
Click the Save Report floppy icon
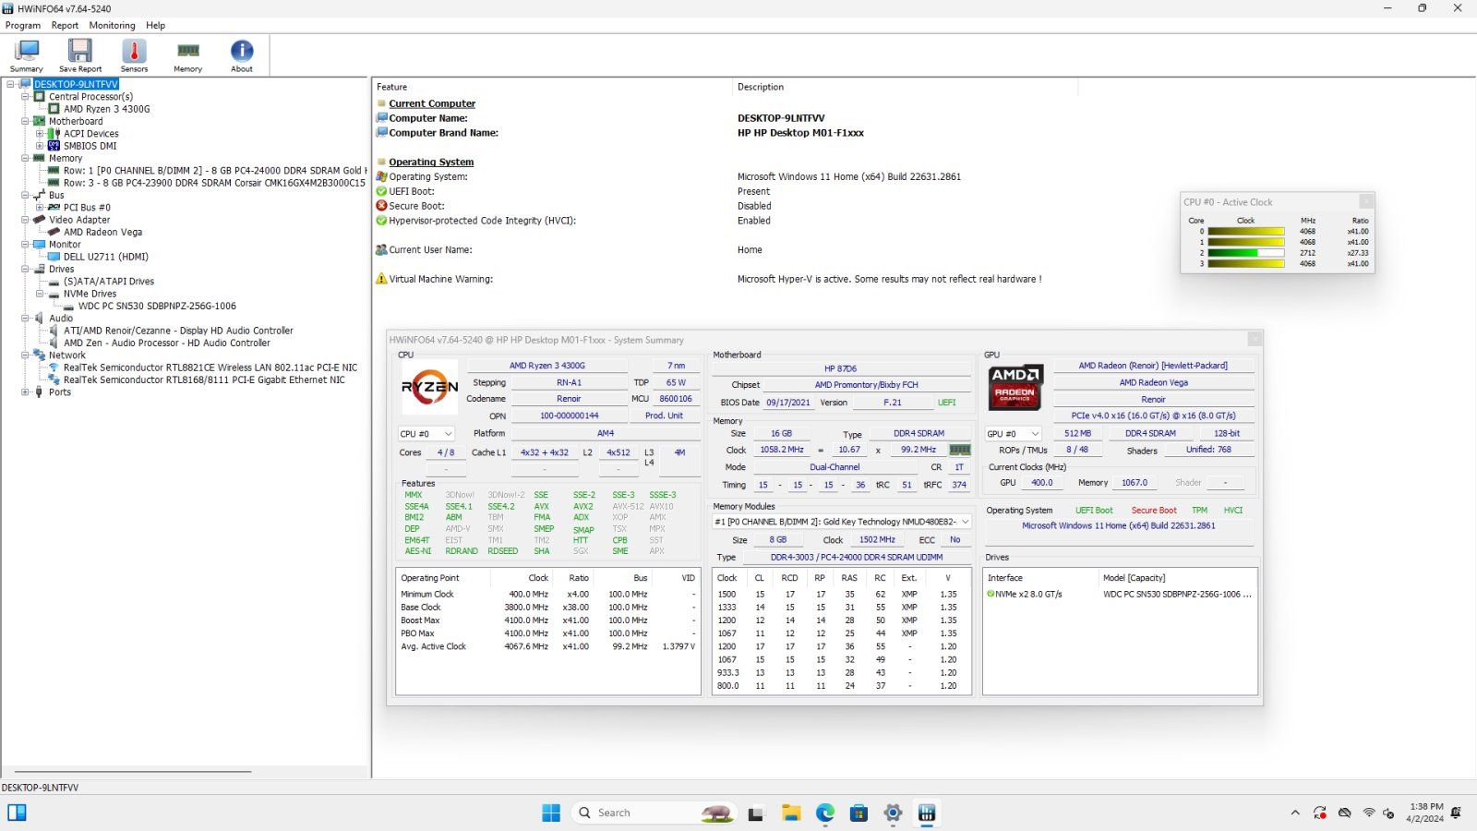point(80,55)
